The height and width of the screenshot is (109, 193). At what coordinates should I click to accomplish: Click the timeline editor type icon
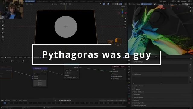pos(2,101)
